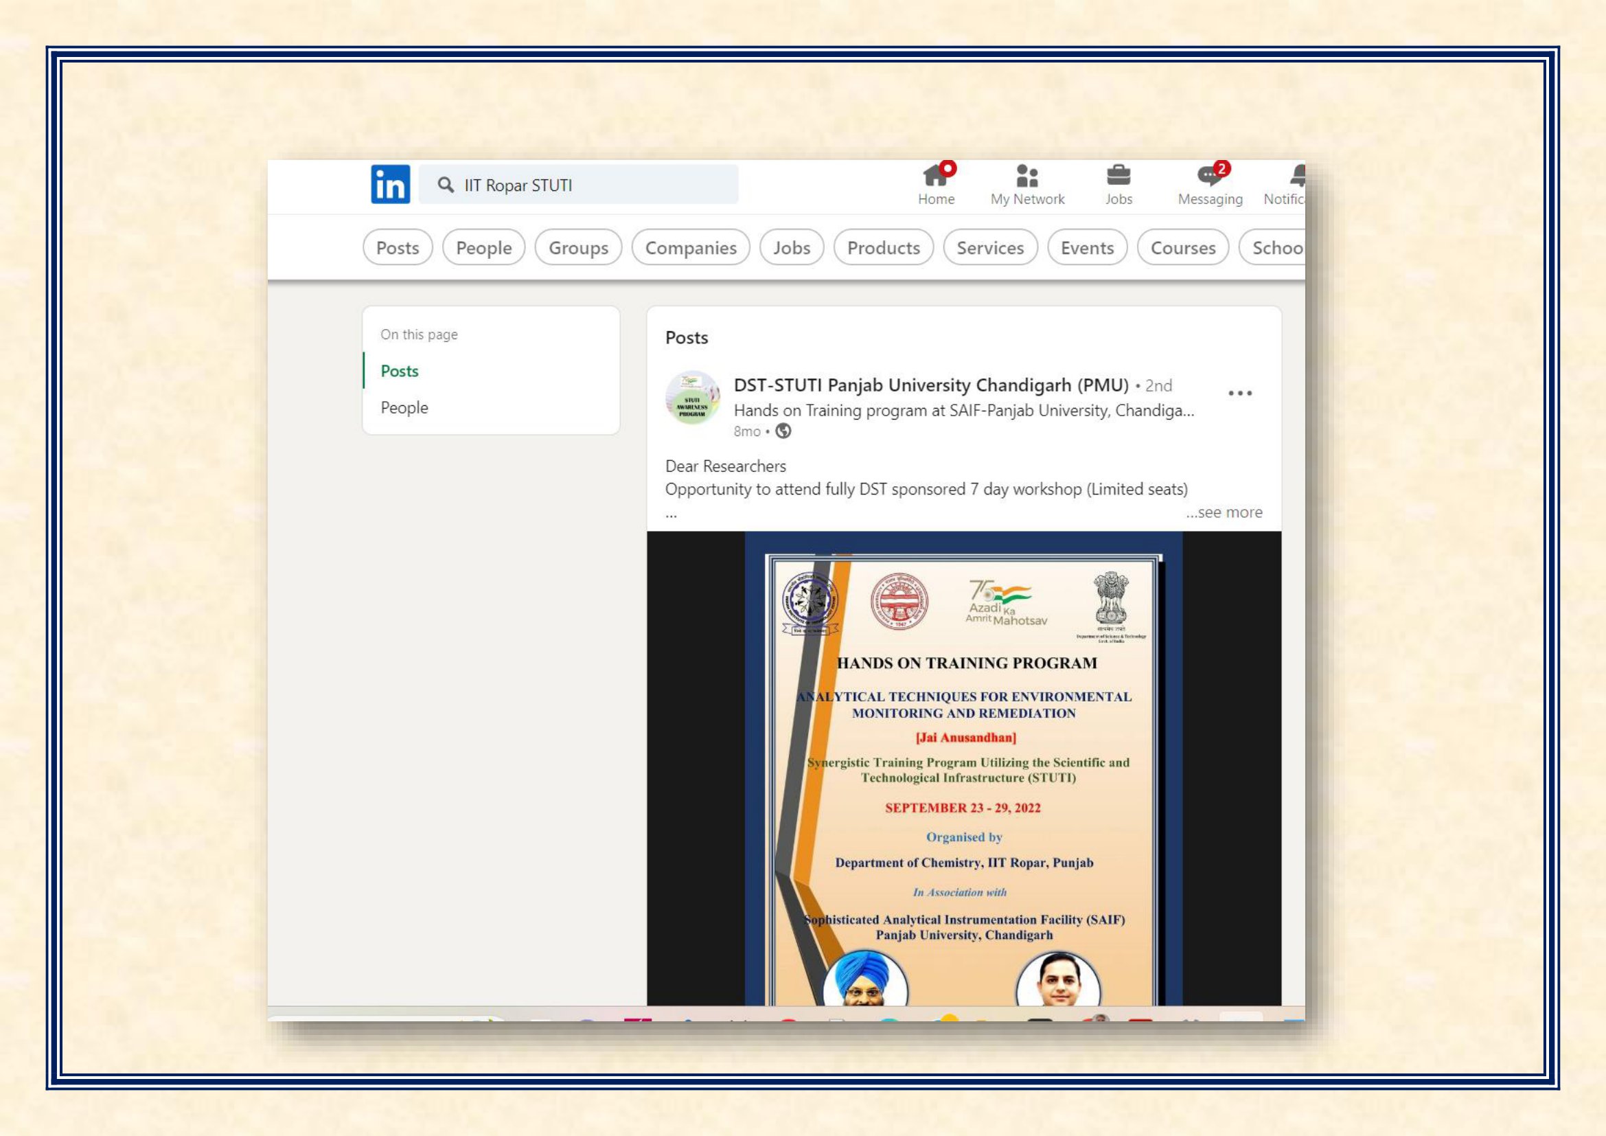Image resolution: width=1606 pixels, height=1136 pixels.
Task: Filter results by Courses pill
Action: pos(1183,248)
